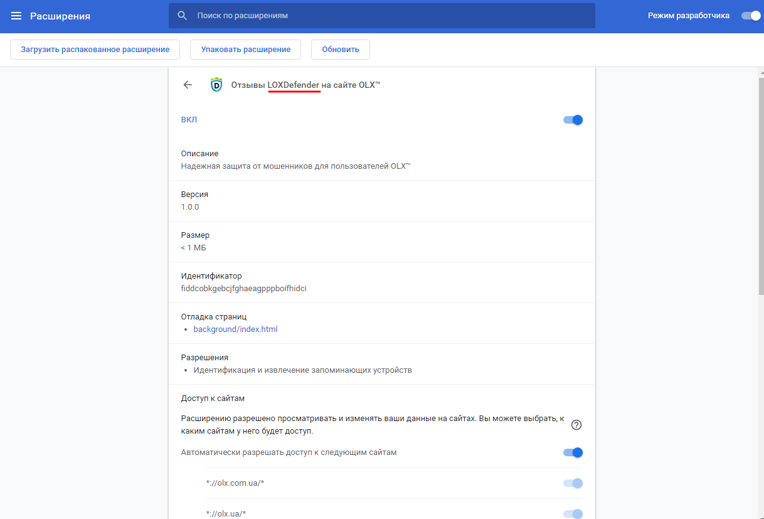Click the Доступ к сайтам heading

(213, 399)
